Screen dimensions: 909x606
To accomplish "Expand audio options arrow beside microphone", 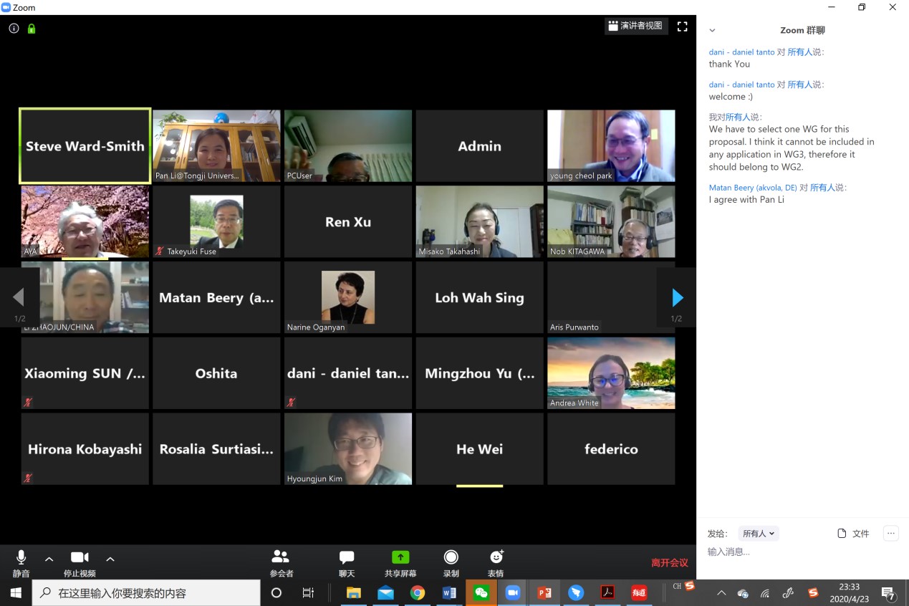I will tap(49, 559).
